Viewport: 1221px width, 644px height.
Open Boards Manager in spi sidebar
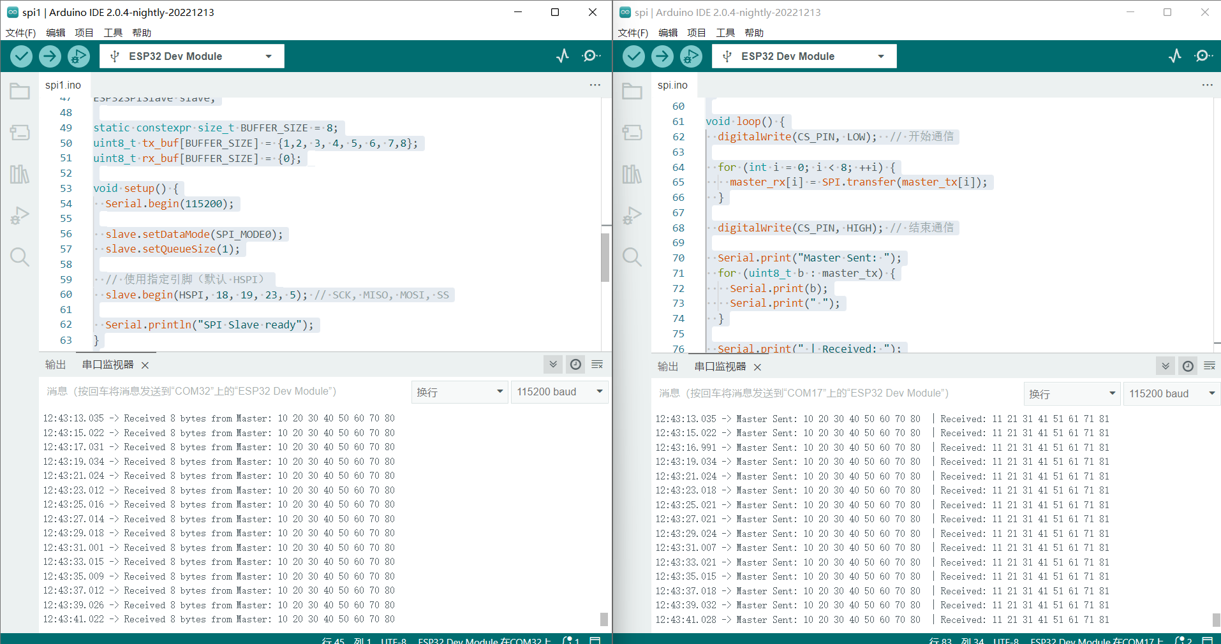point(632,132)
